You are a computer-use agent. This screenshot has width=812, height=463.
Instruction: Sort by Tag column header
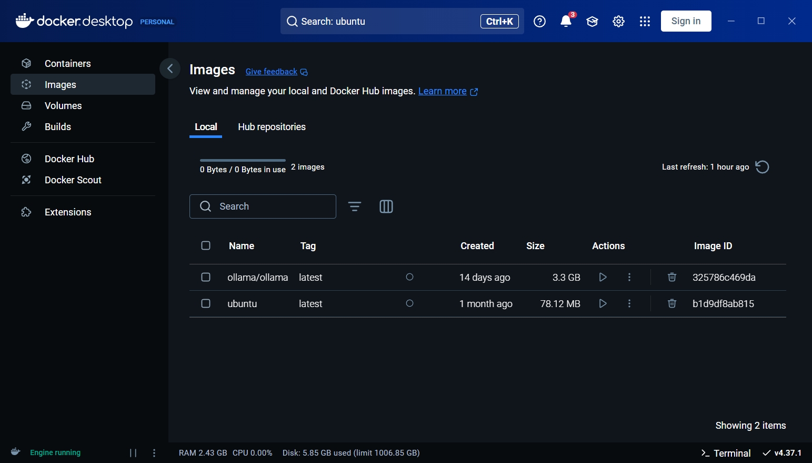tap(308, 246)
